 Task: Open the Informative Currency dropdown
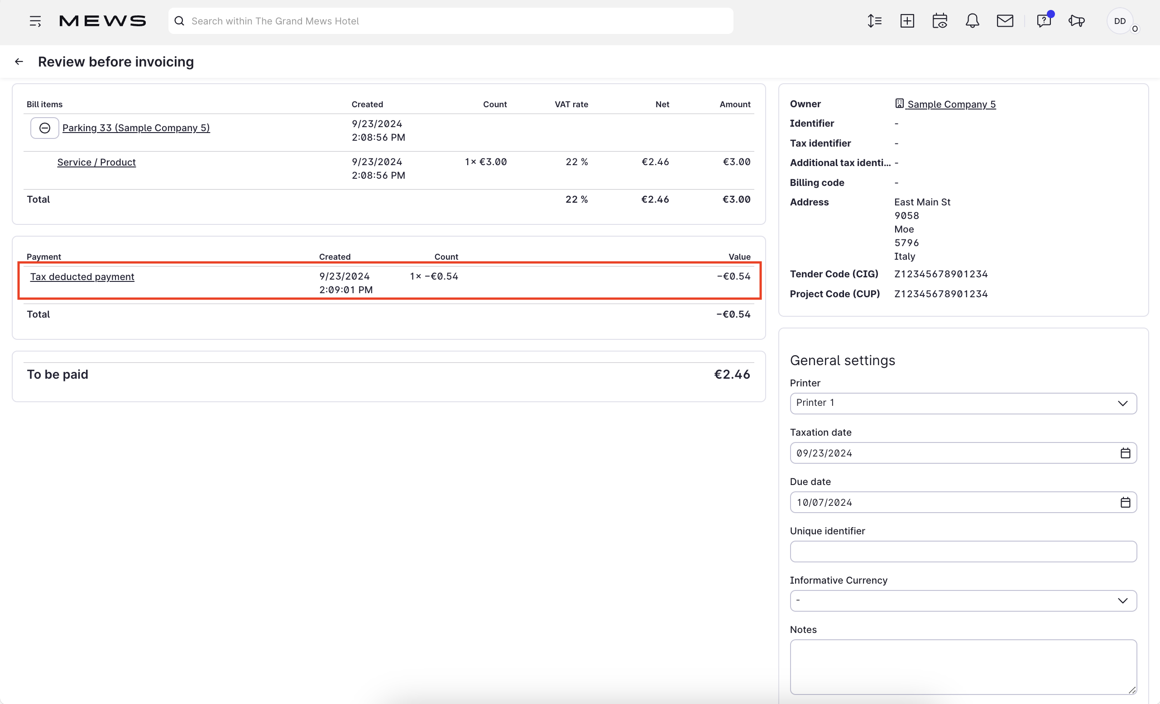[x=963, y=601]
